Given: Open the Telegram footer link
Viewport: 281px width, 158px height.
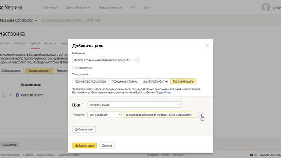Looking at the screenshot, I should tap(152, 155).
